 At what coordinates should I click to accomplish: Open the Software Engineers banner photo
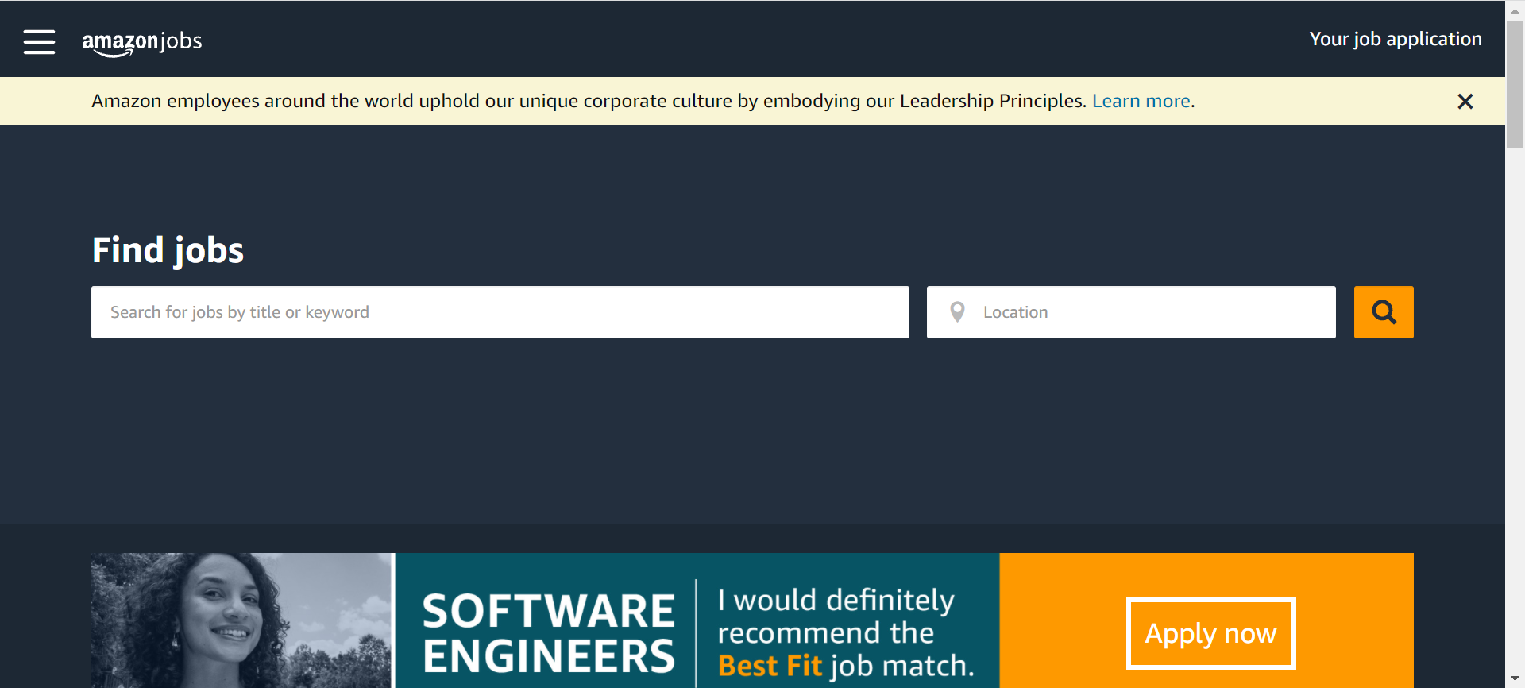[242, 620]
